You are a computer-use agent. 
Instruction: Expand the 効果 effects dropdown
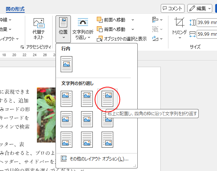(x=5, y=29)
